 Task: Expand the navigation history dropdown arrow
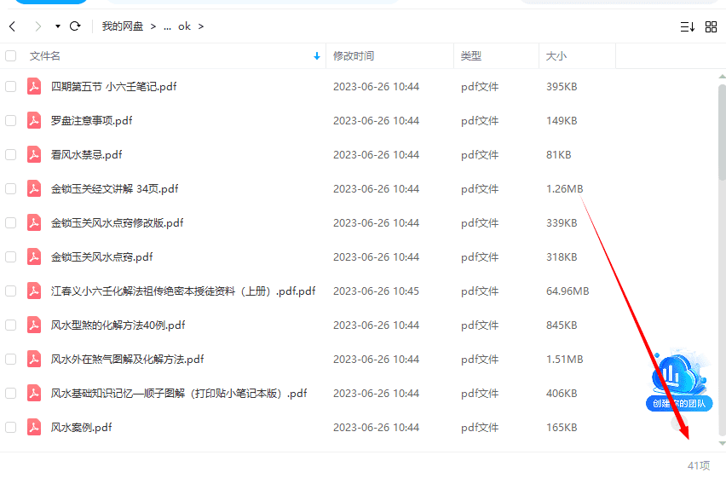click(58, 26)
